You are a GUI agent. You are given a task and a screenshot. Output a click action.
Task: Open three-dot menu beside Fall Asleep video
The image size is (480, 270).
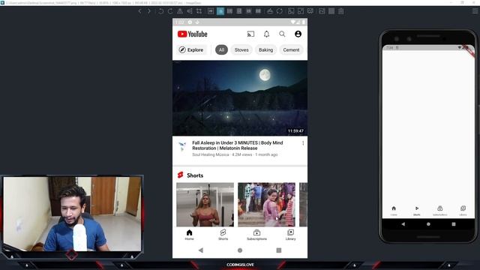pos(303,143)
